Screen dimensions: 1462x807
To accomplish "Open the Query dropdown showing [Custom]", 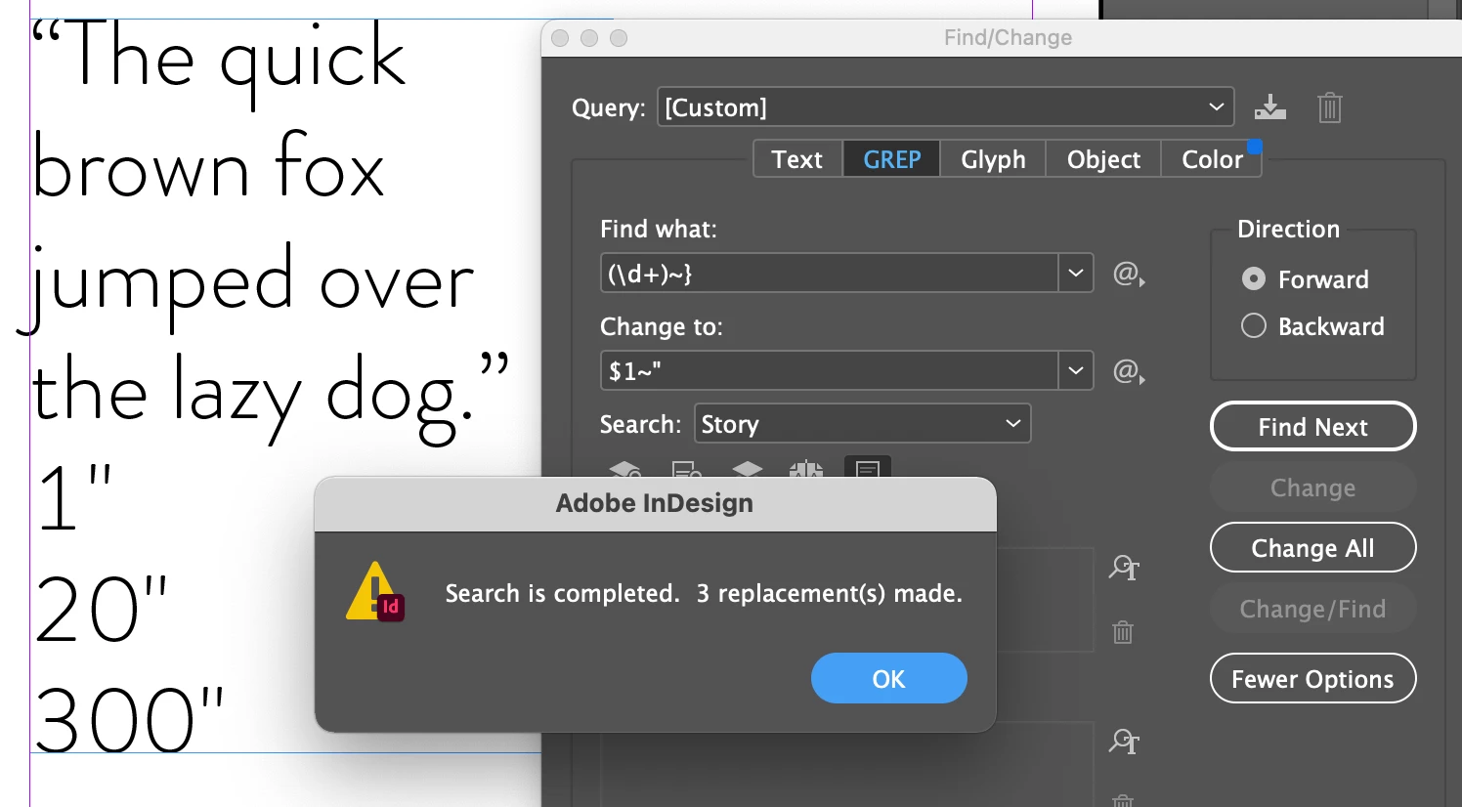I will 945,106.
